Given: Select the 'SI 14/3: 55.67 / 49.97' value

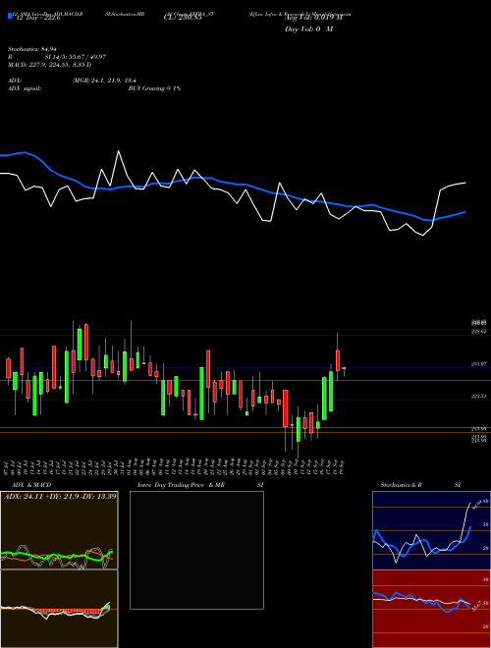Looking at the screenshot, I should click(x=76, y=57).
